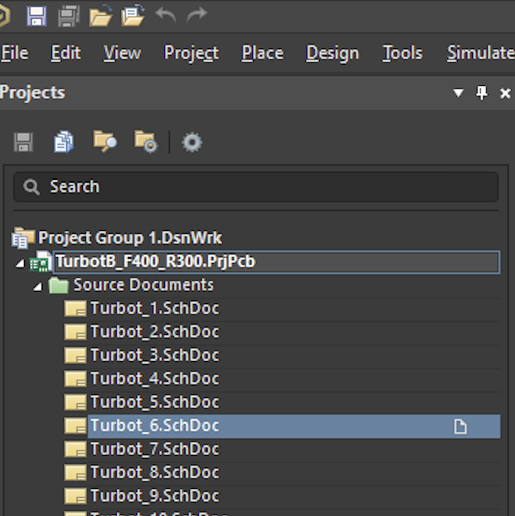The width and height of the screenshot is (515, 516).
Task: Click the Project Group workspace icon
Action: pos(23,237)
